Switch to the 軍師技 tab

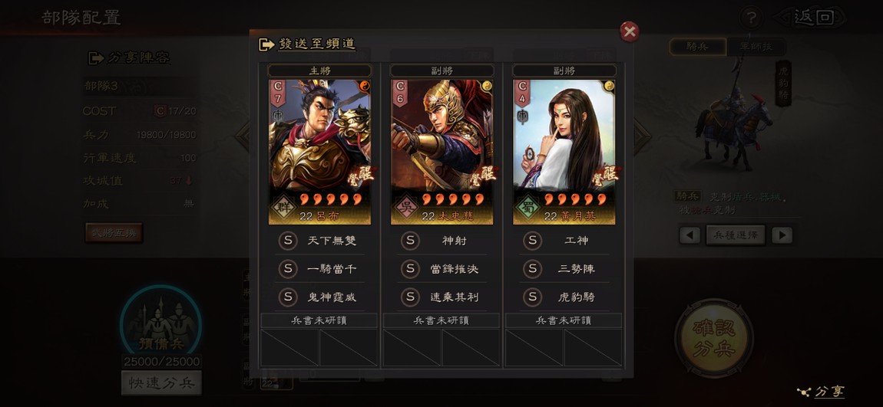(756, 47)
